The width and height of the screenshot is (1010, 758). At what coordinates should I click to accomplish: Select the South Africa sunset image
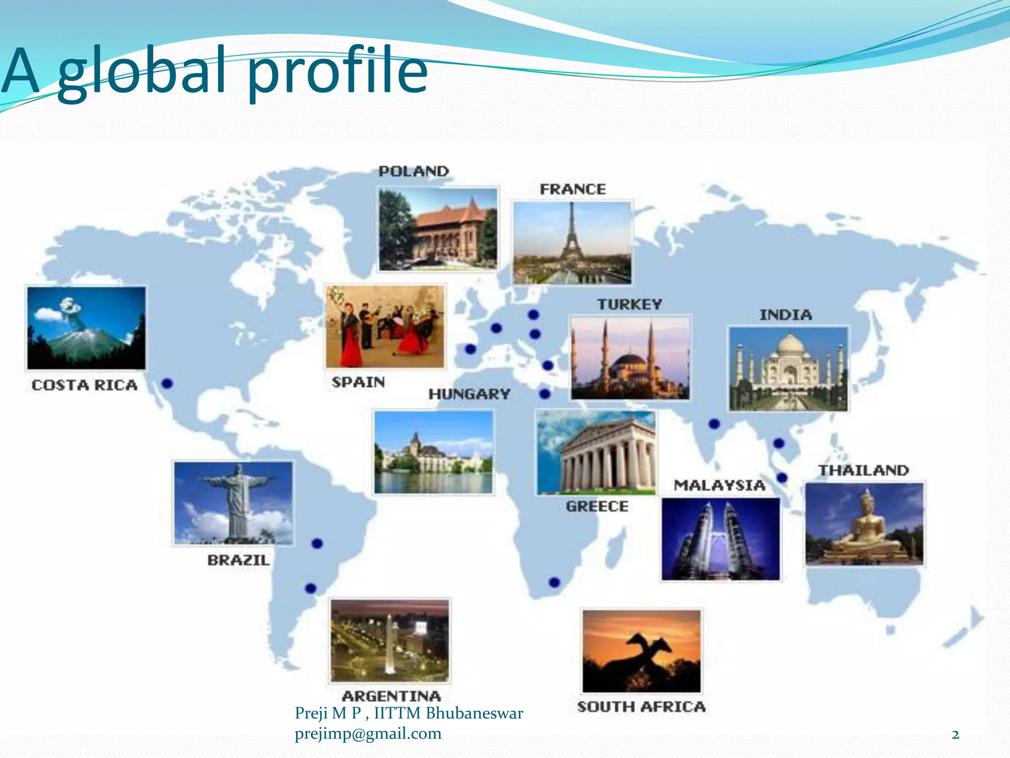click(641, 651)
